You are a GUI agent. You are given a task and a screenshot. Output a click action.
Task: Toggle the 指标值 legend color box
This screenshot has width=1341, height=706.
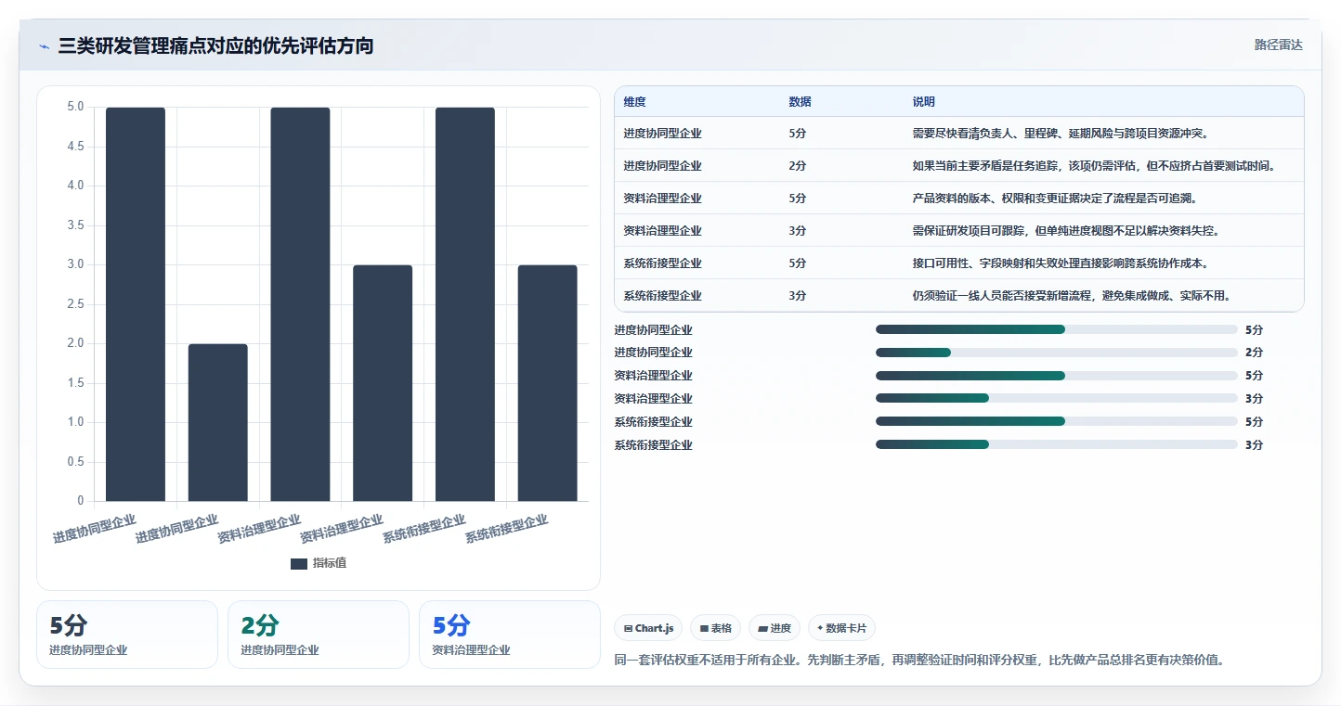[x=299, y=563]
